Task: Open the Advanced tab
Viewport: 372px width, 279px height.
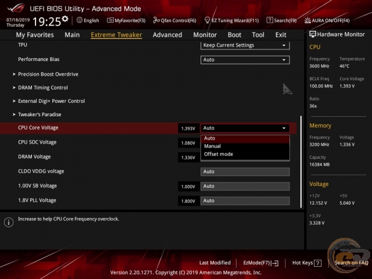Action: click(x=167, y=35)
